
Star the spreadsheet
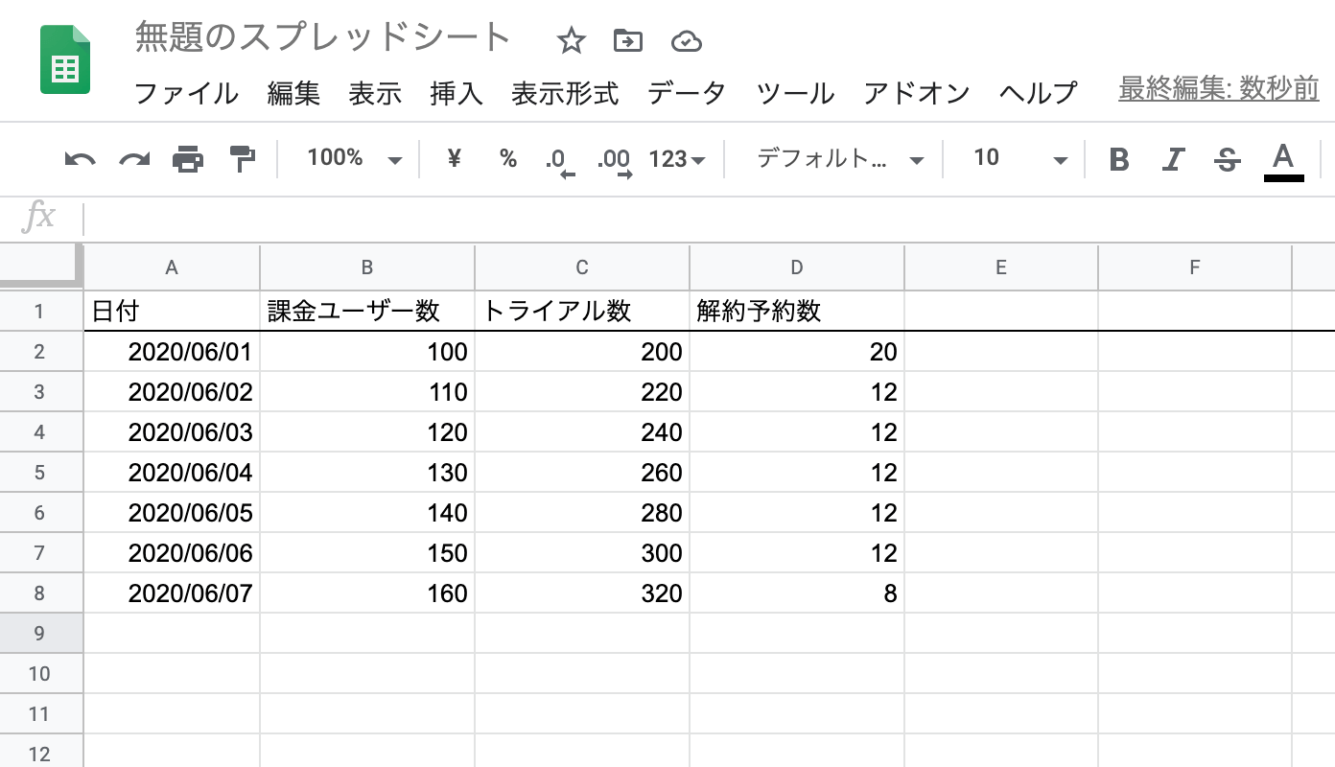point(571,40)
